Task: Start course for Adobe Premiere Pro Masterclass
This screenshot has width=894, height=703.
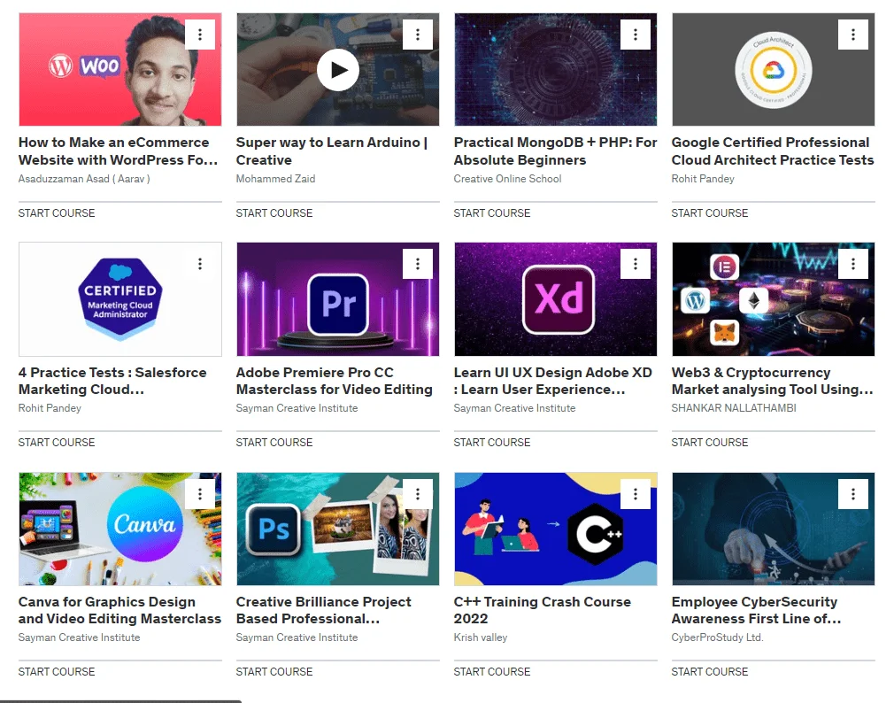Action: point(274,443)
